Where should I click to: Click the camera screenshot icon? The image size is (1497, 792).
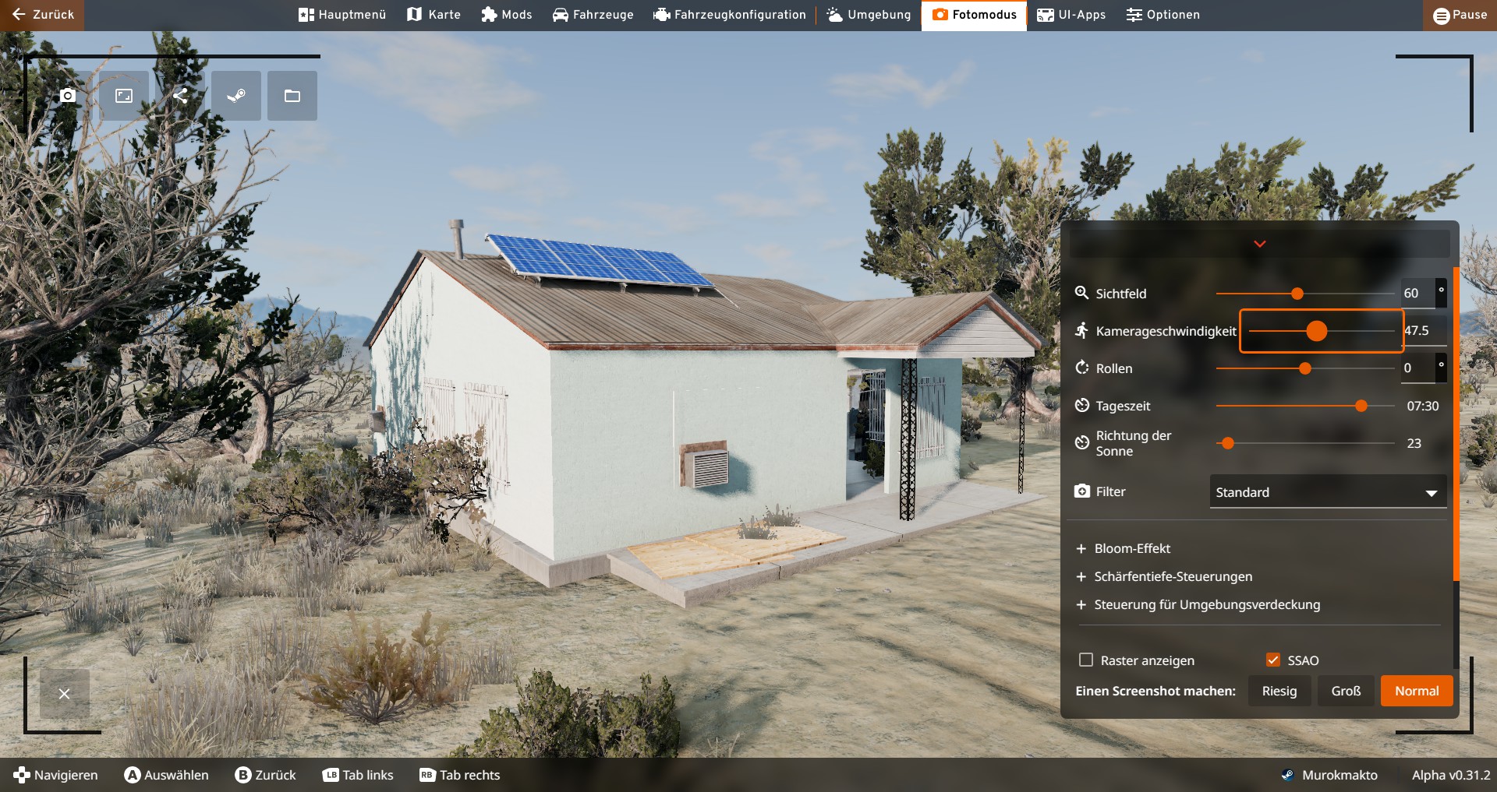click(68, 96)
